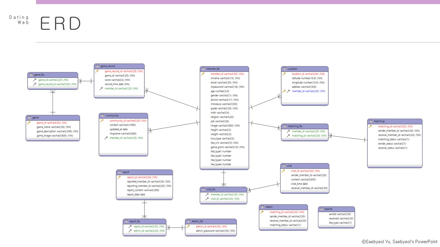The height and width of the screenshot is (247, 440).
Task: Select 'like_type4 number' row
Action: point(221,164)
